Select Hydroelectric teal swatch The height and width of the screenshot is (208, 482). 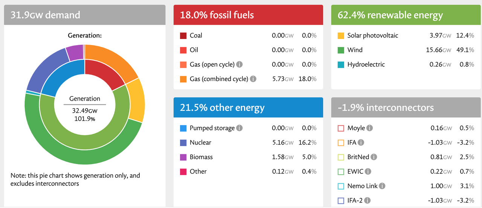(341, 65)
